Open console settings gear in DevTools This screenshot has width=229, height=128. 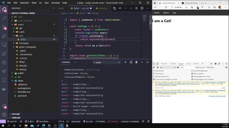click(226, 68)
